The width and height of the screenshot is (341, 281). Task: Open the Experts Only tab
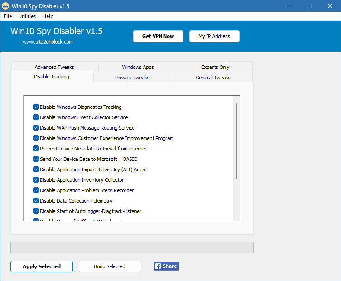click(215, 67)
